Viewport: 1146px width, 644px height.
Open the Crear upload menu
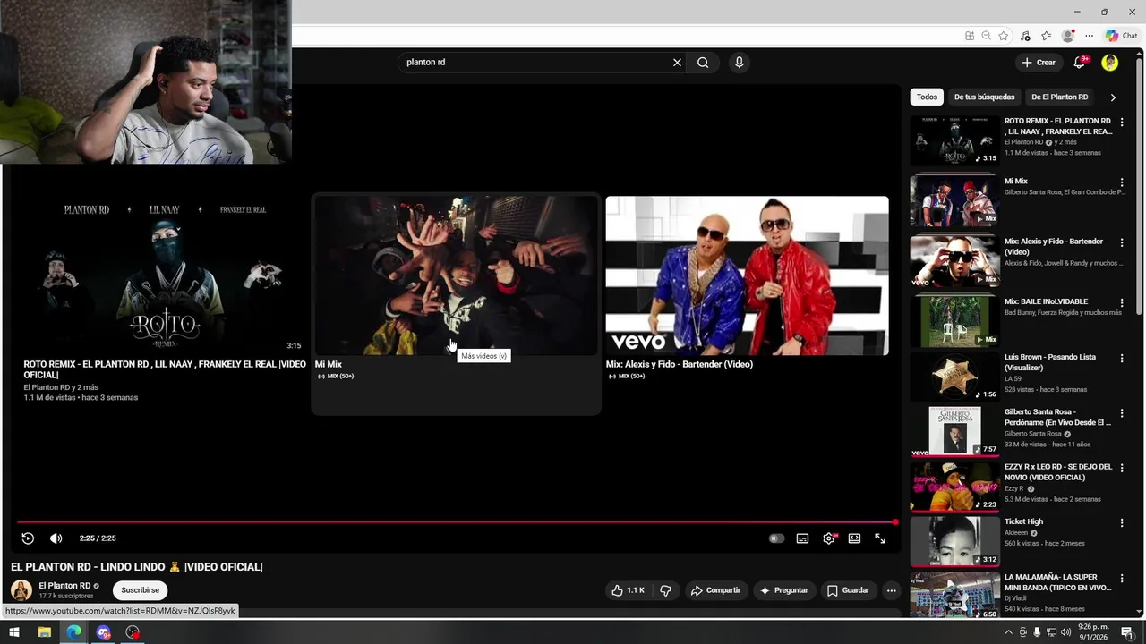point(1039,63)
